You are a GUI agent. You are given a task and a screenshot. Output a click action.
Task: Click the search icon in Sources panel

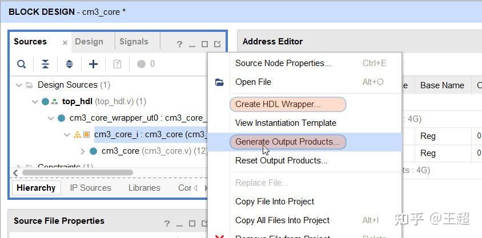pyautogui.click(x=21, y=64)
